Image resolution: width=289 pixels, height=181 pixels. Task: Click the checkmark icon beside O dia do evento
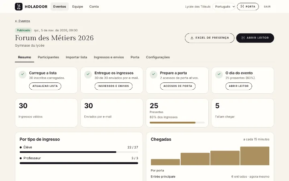[x=219, y=74]
